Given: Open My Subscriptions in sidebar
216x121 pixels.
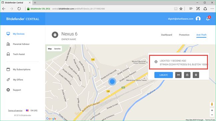Looking at the screenshot, I should pos(22,69).
